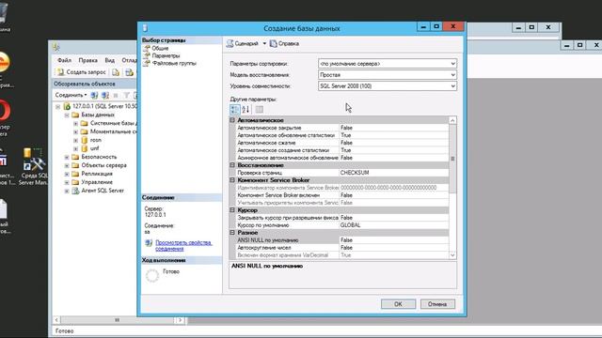Screen dimensions: 602x338
Task: Collapse the 127.0.0.1 server node
Action: [x=57, y=106]
